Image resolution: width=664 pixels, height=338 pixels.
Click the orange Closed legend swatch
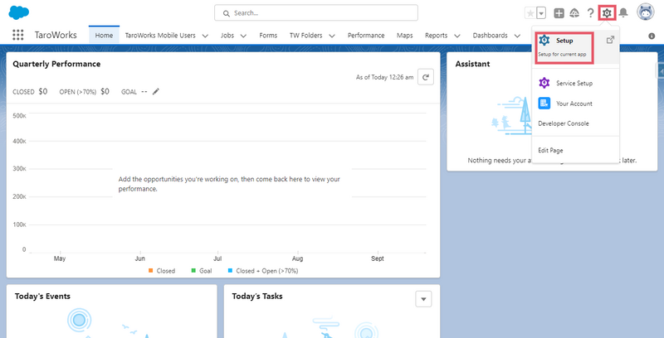[150, 270]
